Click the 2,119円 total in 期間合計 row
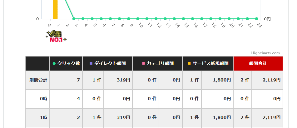Viewport: 297px width, 128px height. 271,80
